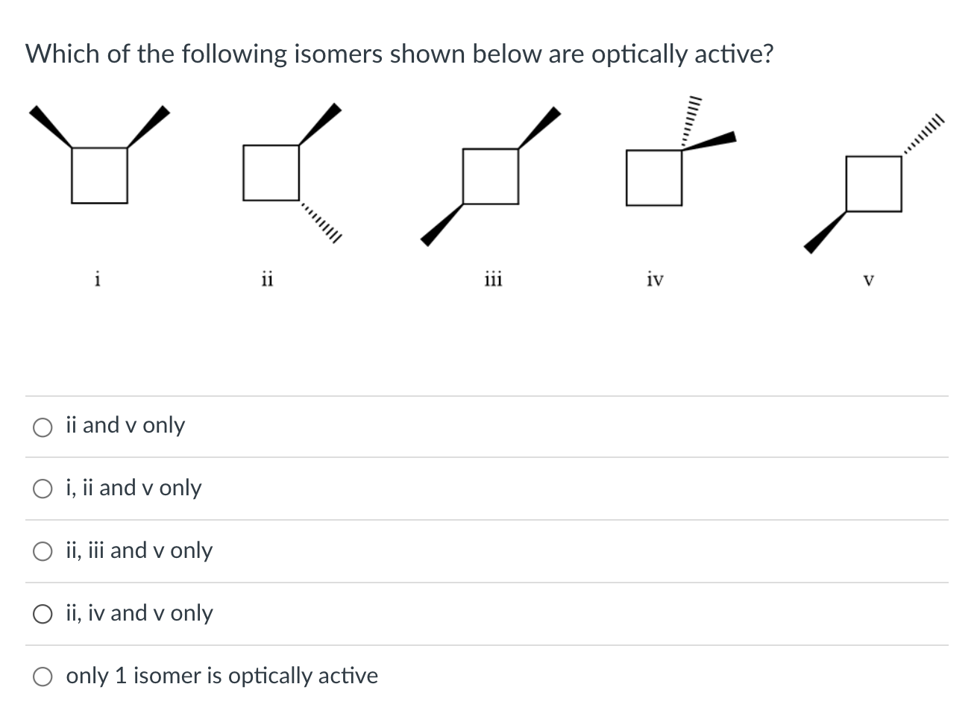The width and height of the screenshot is (977, 728).
Task: Click the label v under fifth structure
Action: pos(870,280)
